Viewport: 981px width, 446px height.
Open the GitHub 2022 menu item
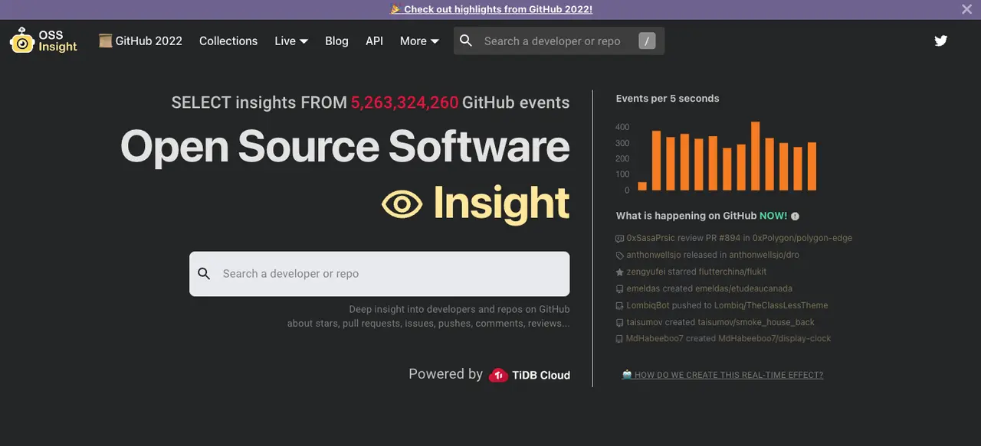141,41
